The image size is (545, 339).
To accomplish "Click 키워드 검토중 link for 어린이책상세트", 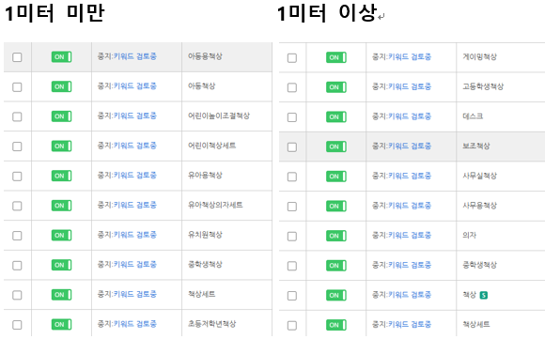I will (x=135, y=146).
